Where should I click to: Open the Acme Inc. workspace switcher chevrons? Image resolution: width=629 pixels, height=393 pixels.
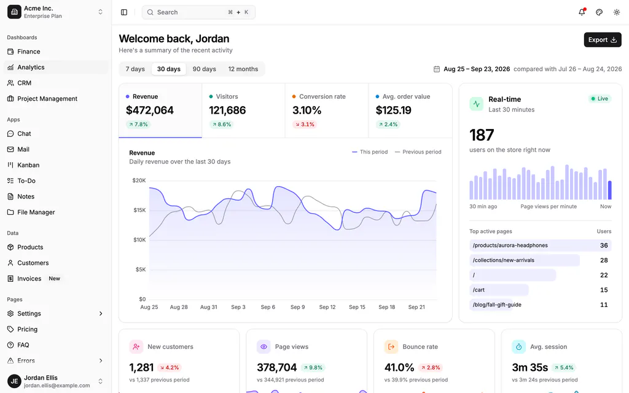tap(100, 12)
